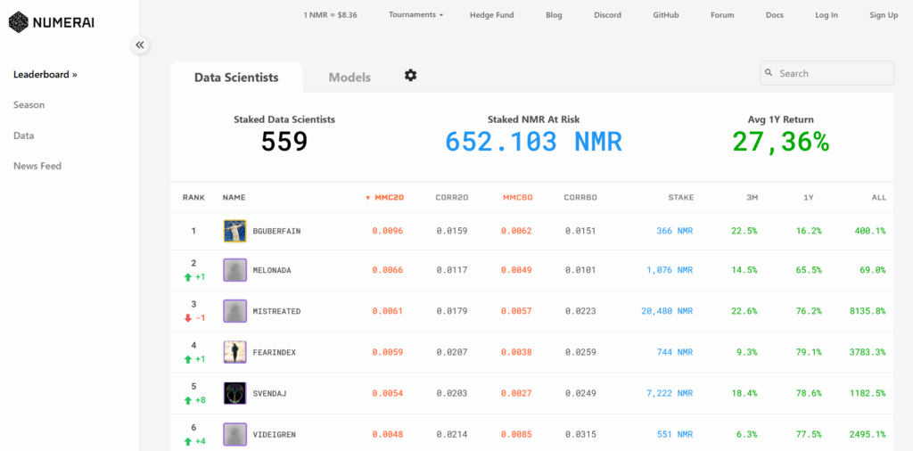Open the Tournaments dropdown menu
The height and width of the screenshot is (451, 913).
pos(415,15)
